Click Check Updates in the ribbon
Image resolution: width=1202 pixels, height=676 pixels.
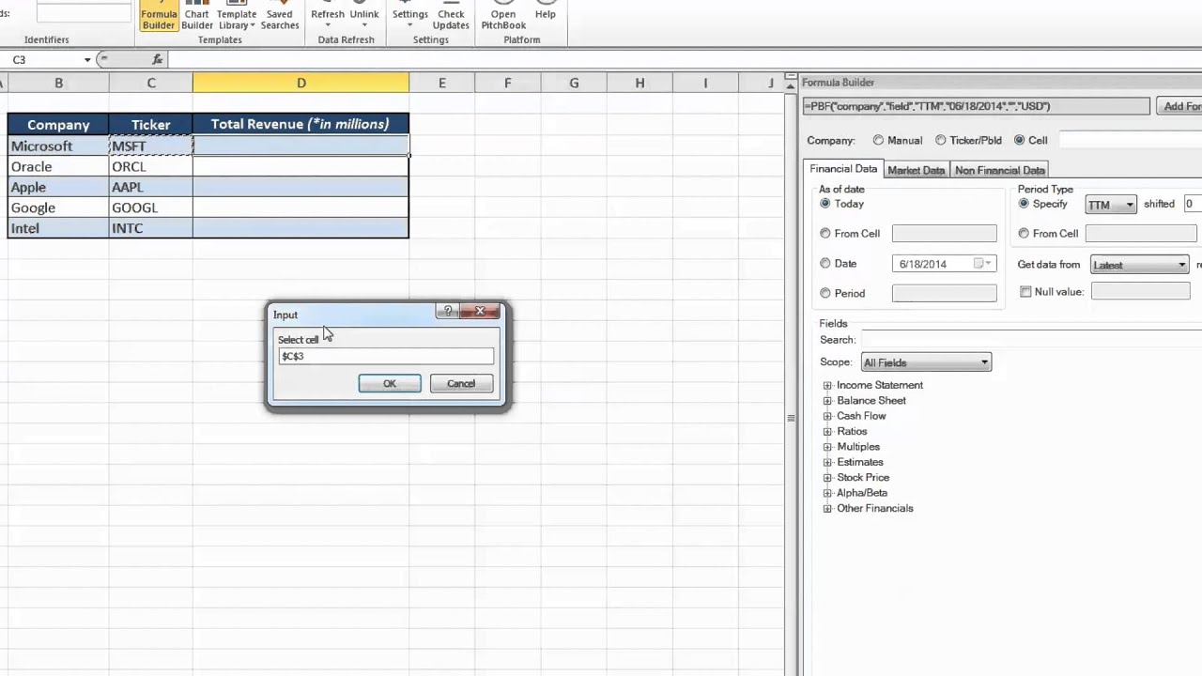click(451, 16)
